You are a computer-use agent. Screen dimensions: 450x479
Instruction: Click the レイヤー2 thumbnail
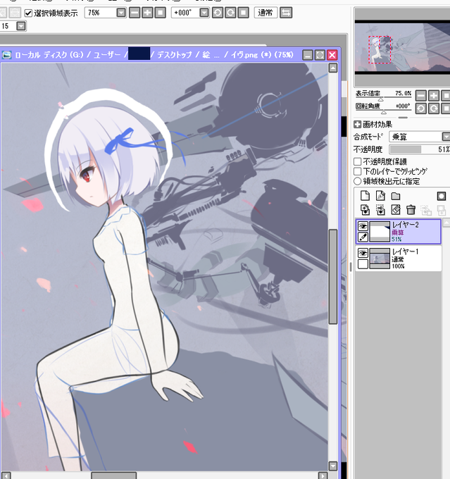point(380,232)
